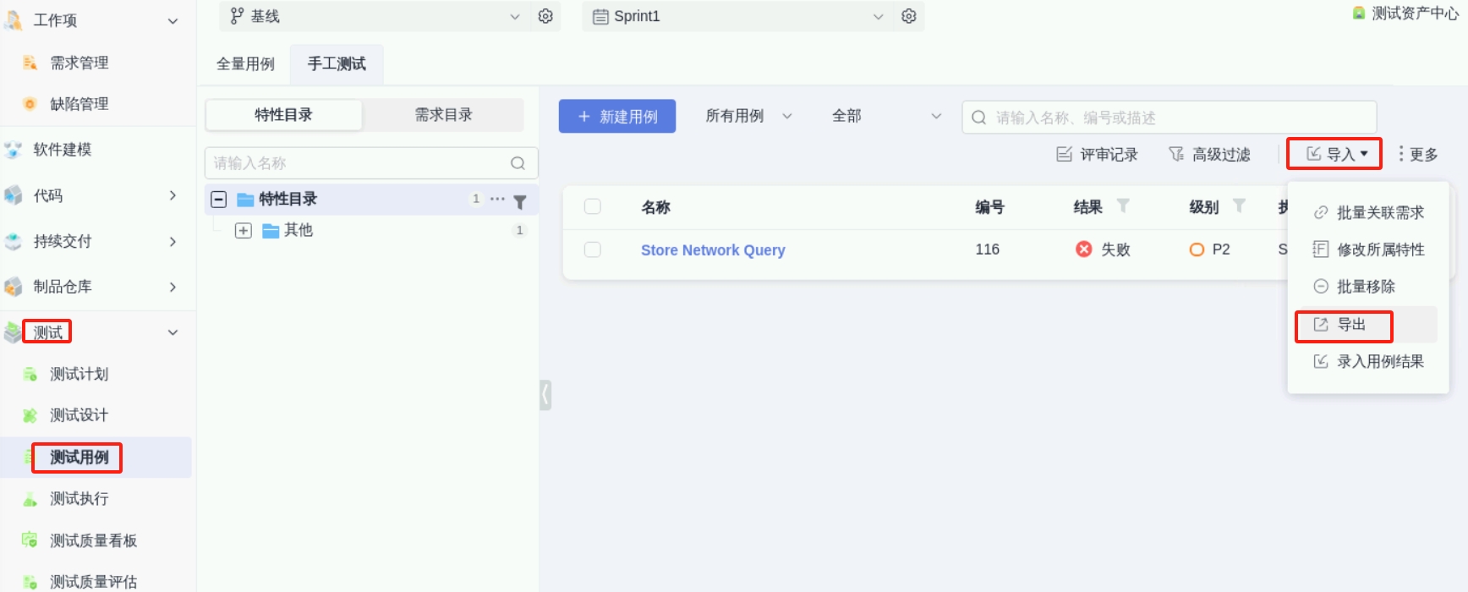Open the Store Network Query test case
The height and width of the screenshot is (592, 1468).
(x=713, y=249)
